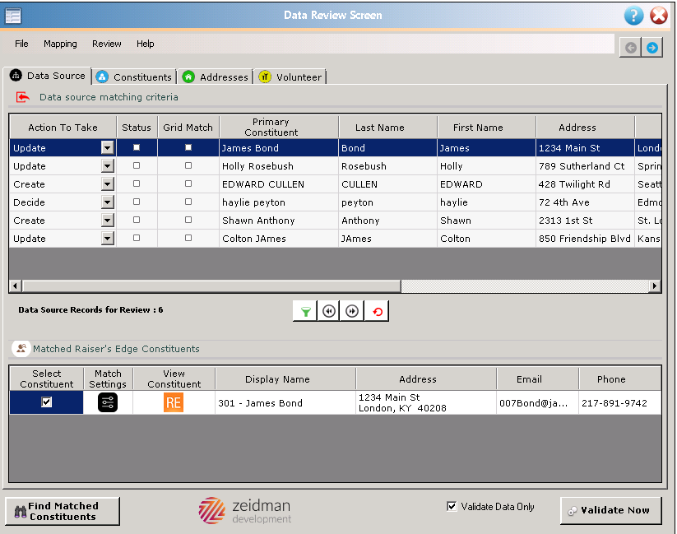Click the Grid Match column header

(188, 127)
